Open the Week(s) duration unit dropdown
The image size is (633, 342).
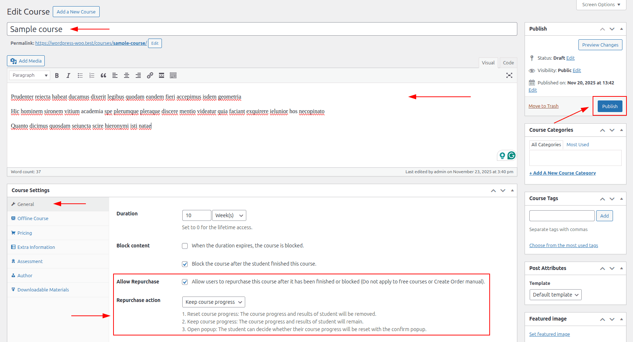click(x=229, y=215)
